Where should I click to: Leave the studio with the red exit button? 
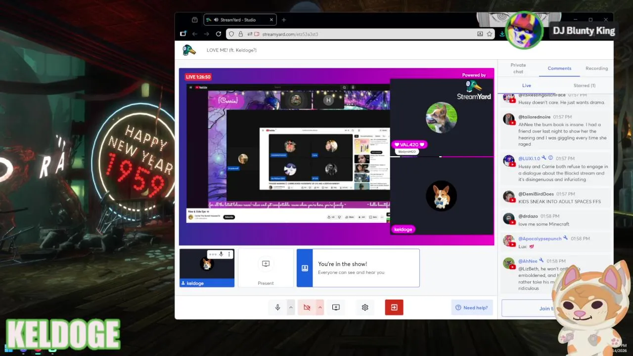point(394,308)
